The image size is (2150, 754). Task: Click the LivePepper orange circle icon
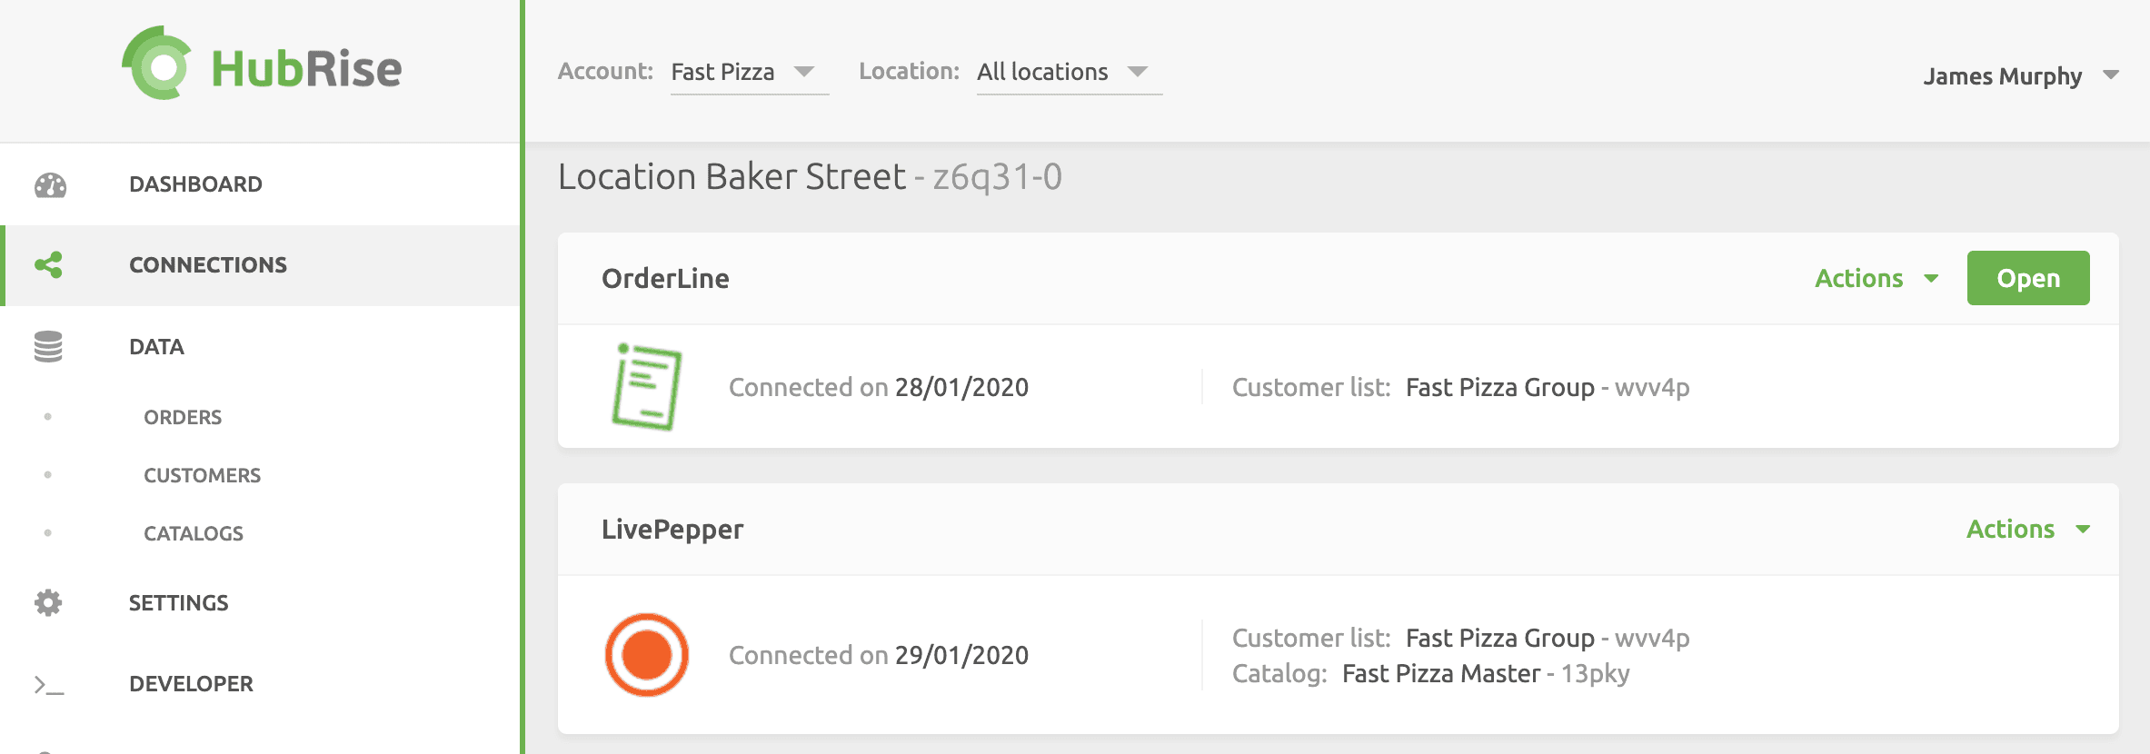coord(647,654)
